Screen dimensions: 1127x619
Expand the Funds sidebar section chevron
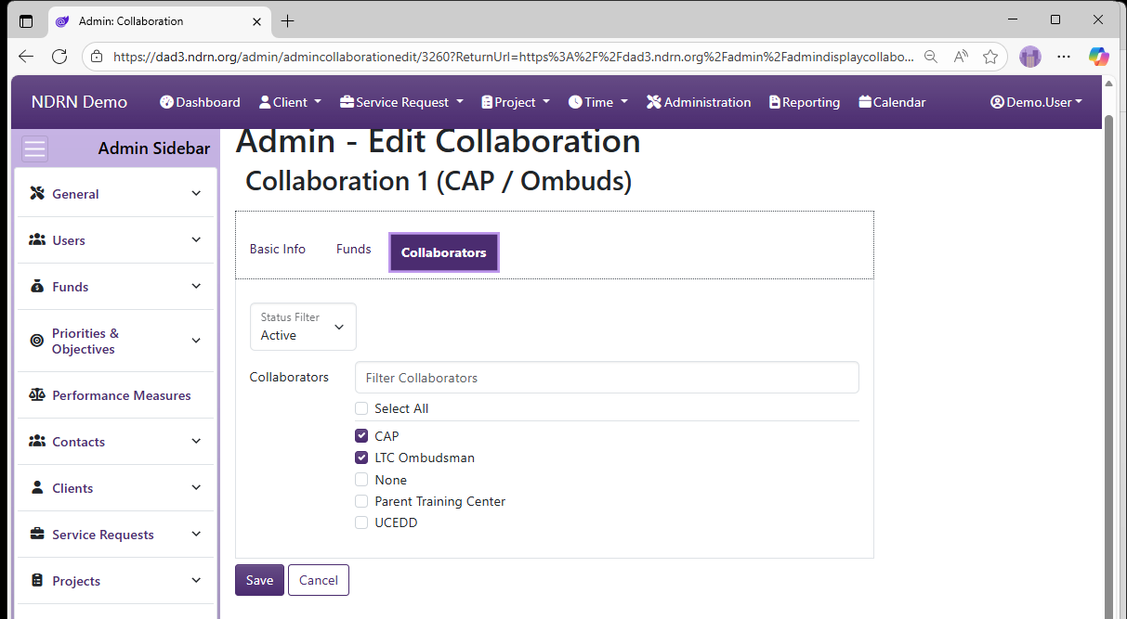click(196, 286)
